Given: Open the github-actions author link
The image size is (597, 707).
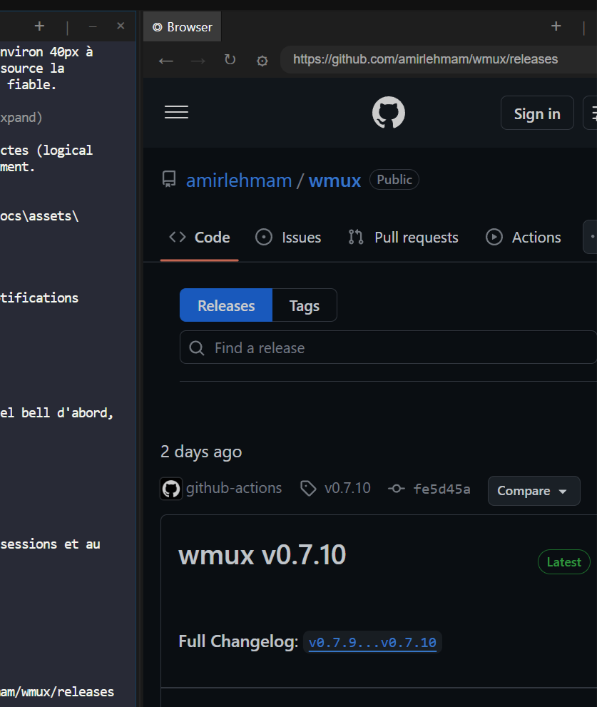Looking at the screenshot, I should coord(233,488).
